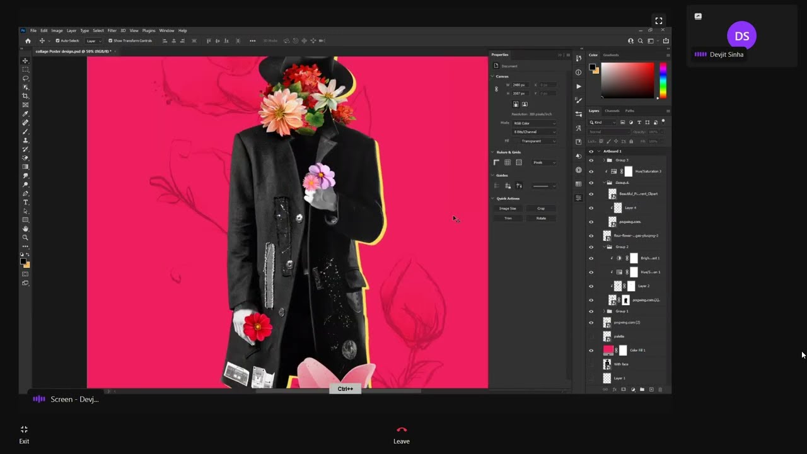Open the ruler units Pixels dropdown
807x454 pixels.
coord(543,163)
